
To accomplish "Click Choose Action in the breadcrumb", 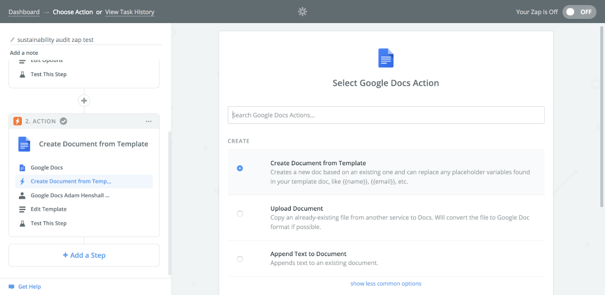I will [x=73, y=12].
